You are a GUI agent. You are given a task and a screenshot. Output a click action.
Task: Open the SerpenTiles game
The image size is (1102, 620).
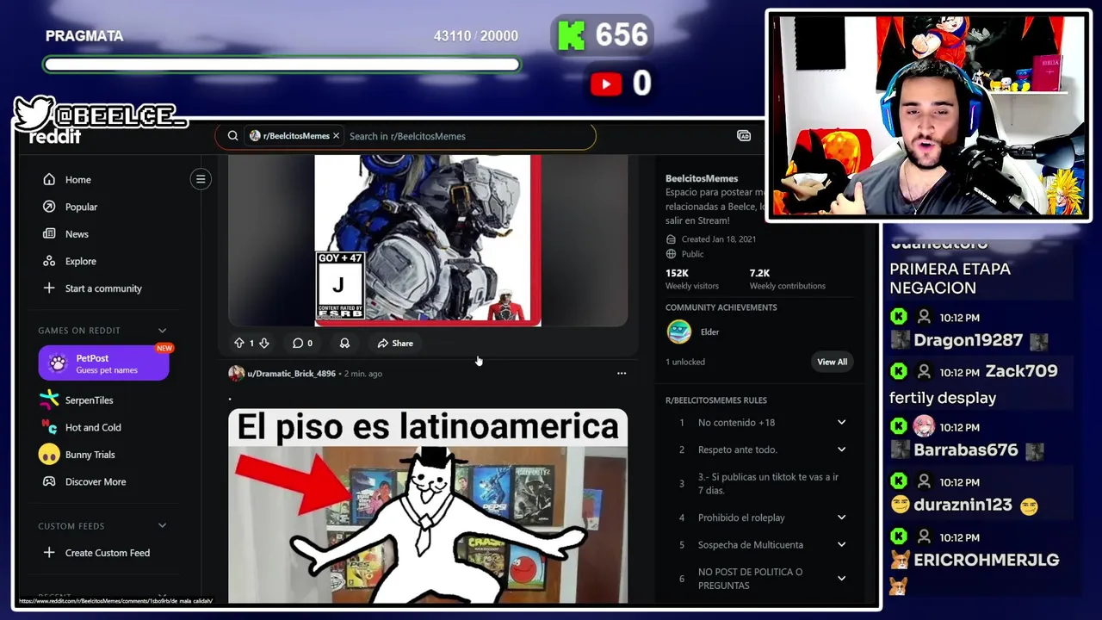(x=77, y=400)
